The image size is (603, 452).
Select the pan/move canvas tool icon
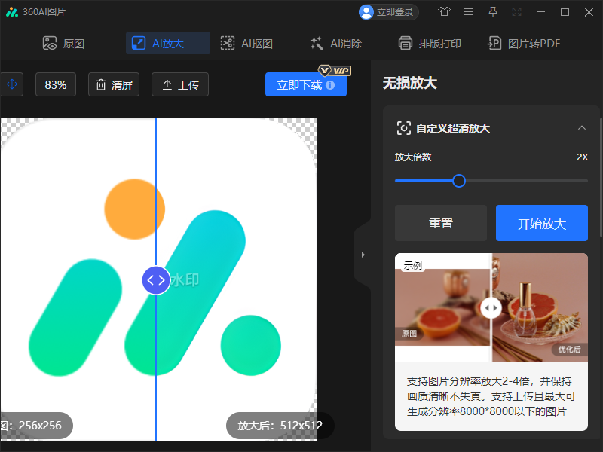click(x=11, y=84)
